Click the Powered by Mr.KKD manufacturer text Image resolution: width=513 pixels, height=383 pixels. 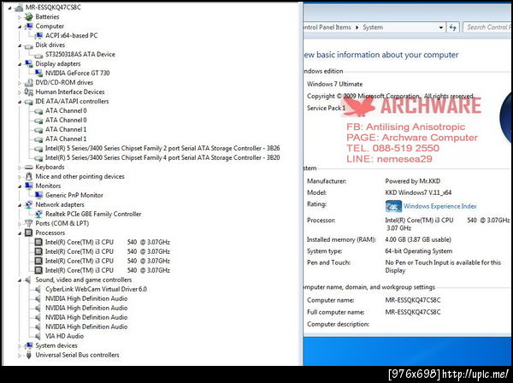[413, 181]
